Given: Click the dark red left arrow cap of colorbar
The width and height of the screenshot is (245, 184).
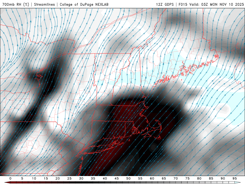Looking at the screenshot, I should point(7,182).
